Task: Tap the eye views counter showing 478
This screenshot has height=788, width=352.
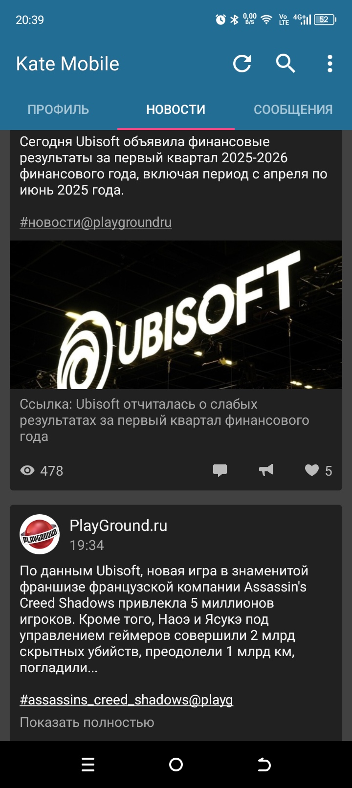Action: [x=42, y=471]
